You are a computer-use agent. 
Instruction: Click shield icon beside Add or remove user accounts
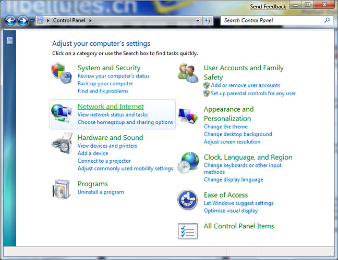coord(206,85)
